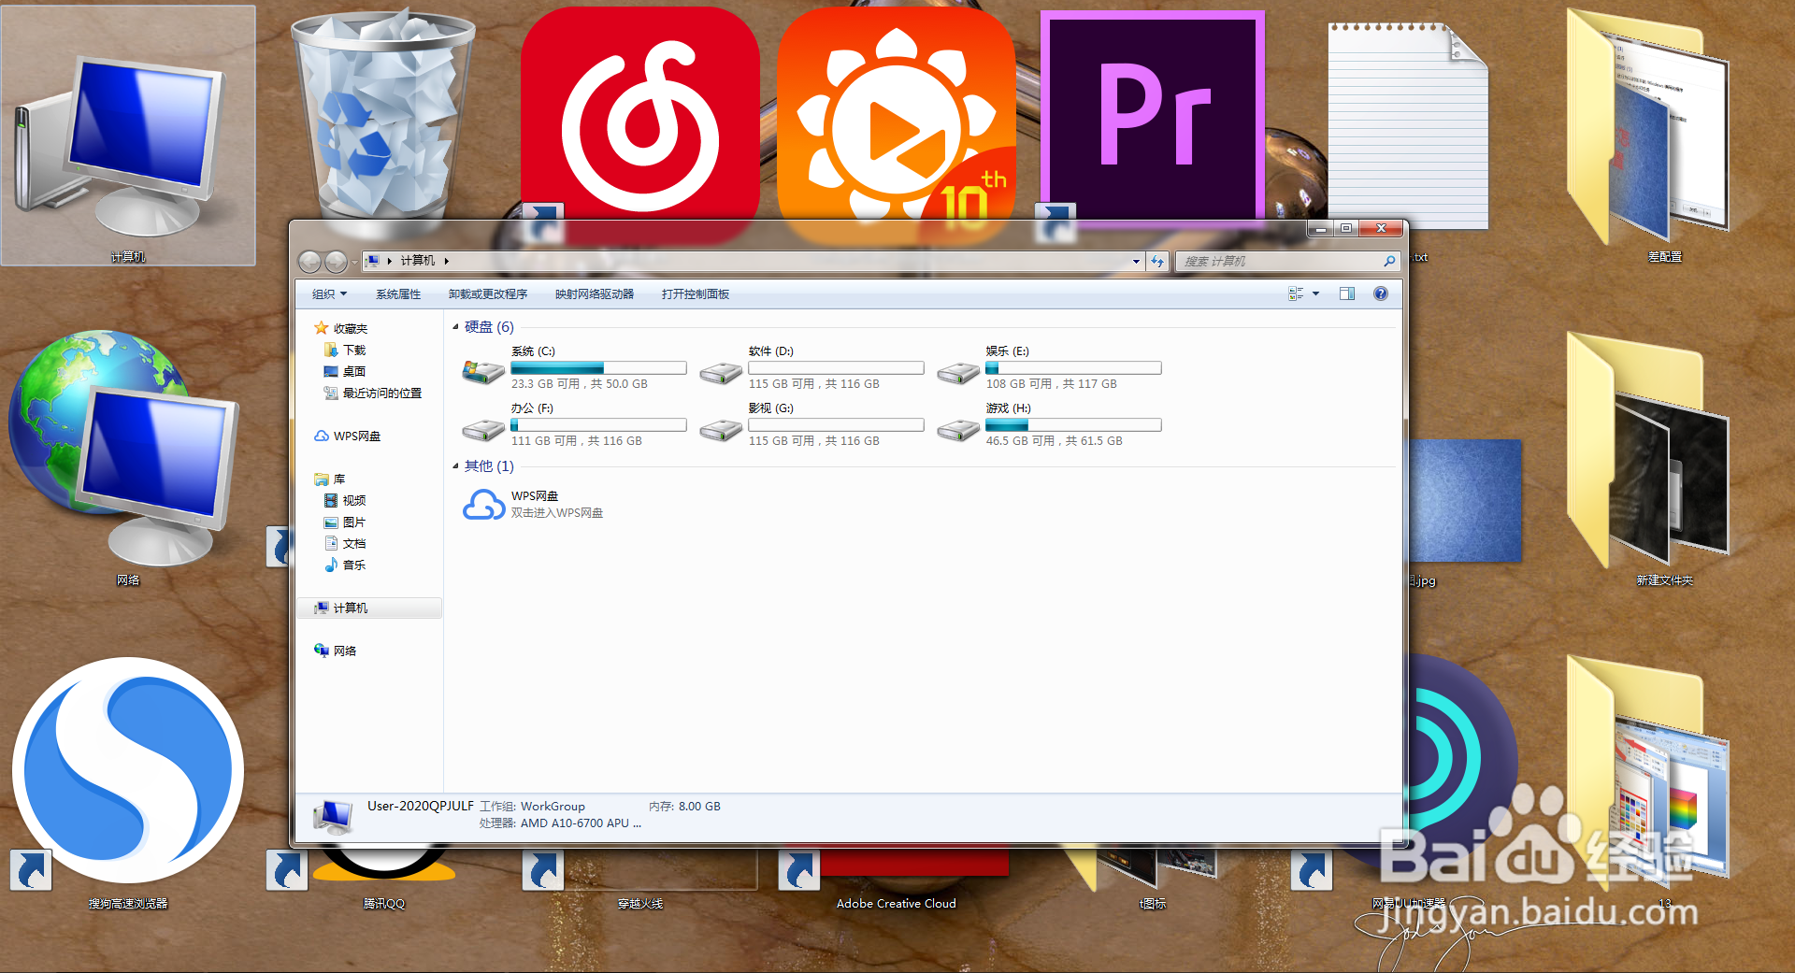Select the 娱乐 (E:) drive
Screen dimensions: 1795x973
(1049, 367)
